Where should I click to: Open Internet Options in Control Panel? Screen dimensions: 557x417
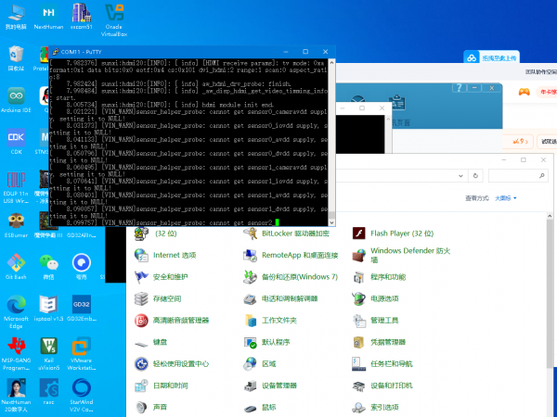pyautogui.click(x=174, y=254)
